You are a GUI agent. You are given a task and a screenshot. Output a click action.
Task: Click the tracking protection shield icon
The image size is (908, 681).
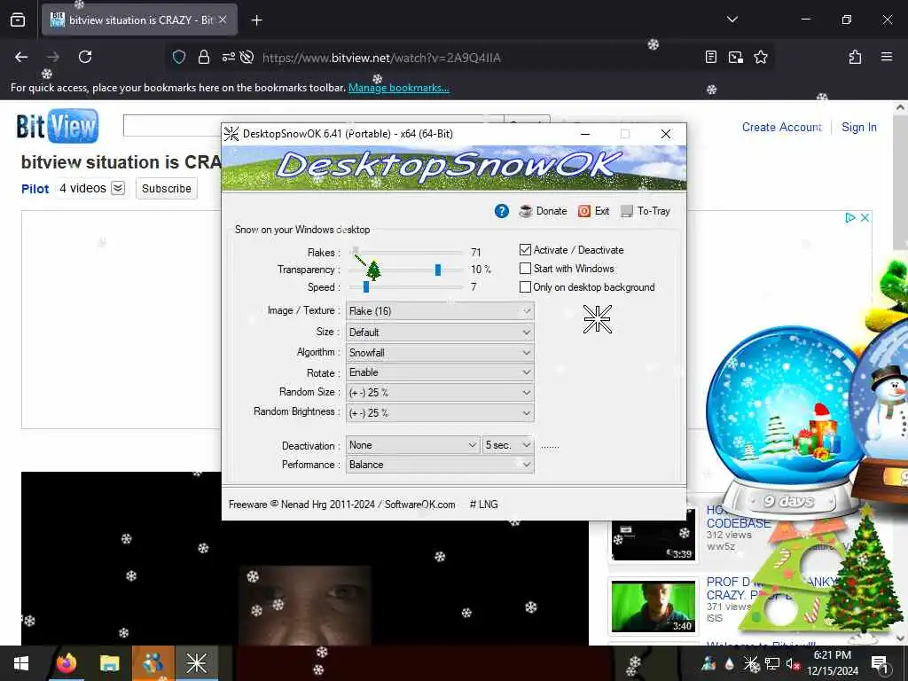[x=179, y=57]
